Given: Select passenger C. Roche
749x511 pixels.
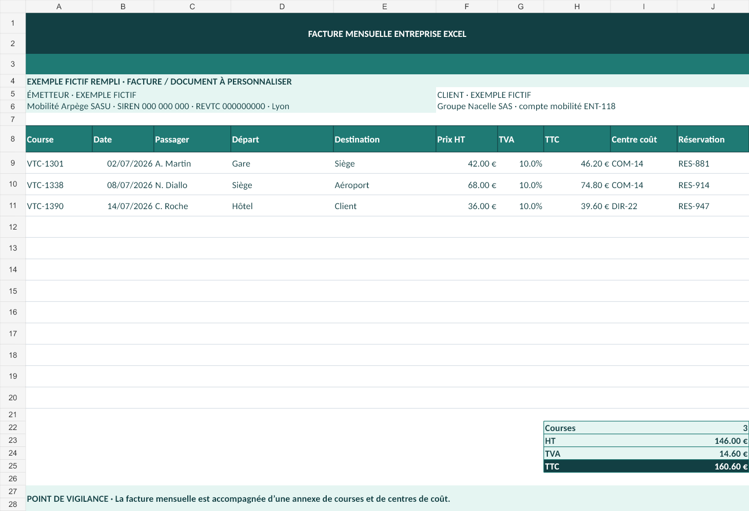Looking at the screenshot, I should click(192, 206).
